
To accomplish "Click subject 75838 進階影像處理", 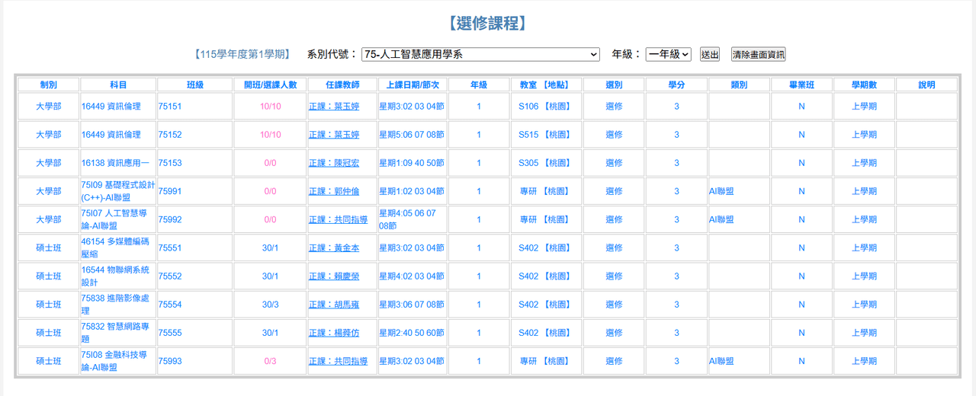I will (116, 305).
